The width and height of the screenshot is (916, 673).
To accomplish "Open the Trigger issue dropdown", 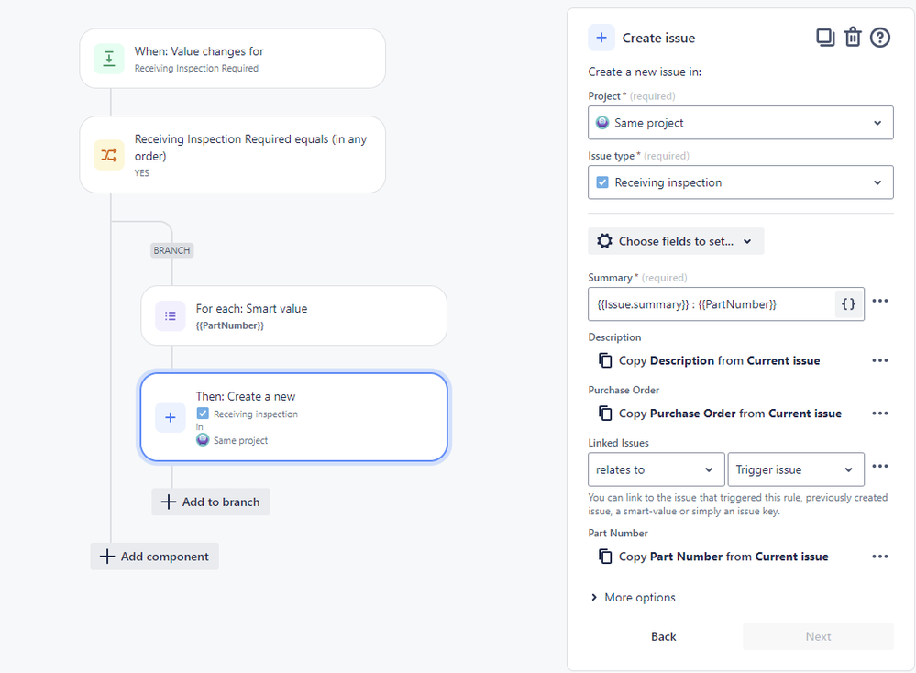I will point(796,469).
